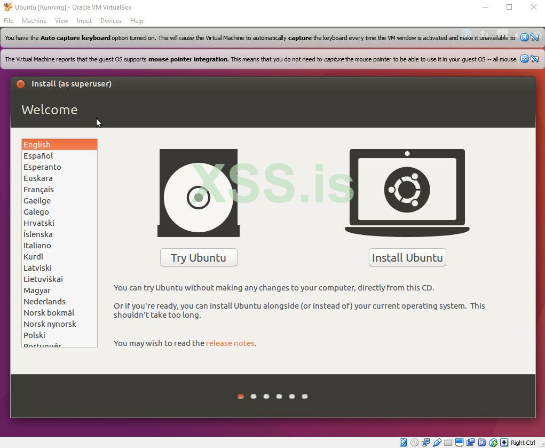Viewport: 545px width, 448px height.
Task: Open the View menu
Action: point(61,21)
